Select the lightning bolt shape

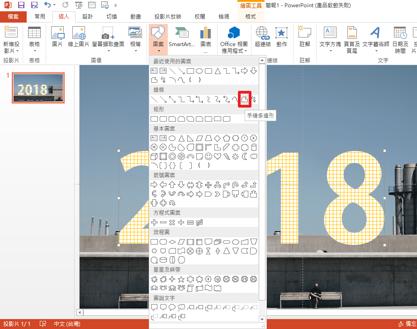227,156
